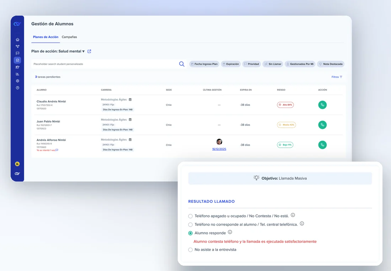
Task: Click the info icon after No Contesta / No está
Action: coord(293,215)
